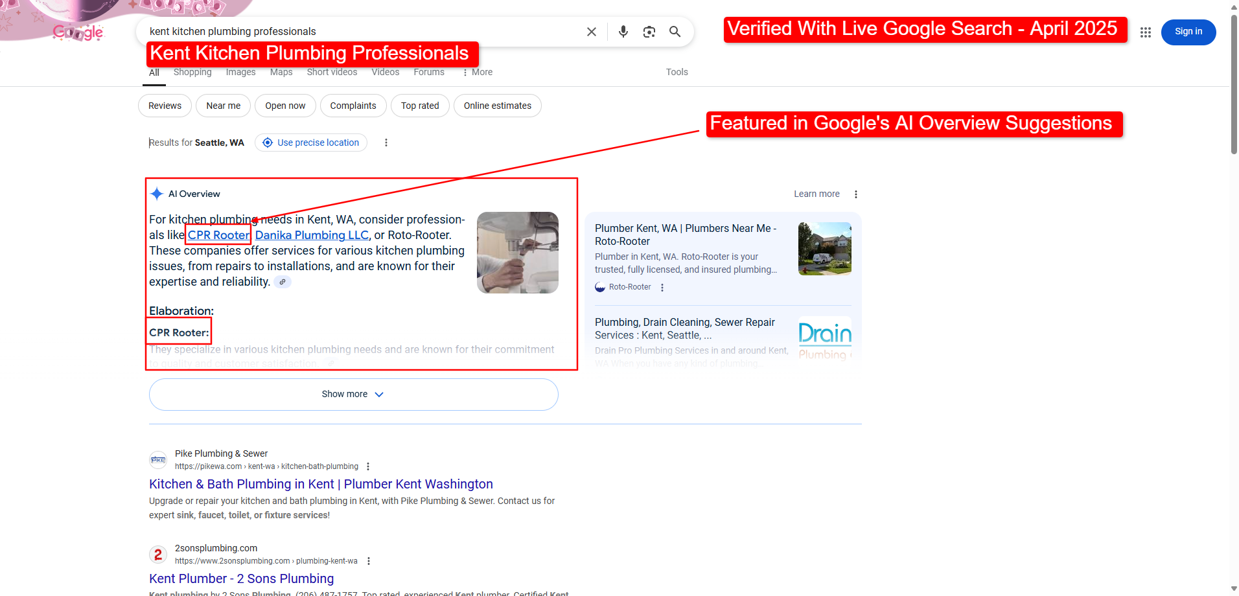
Task: Click the magnifier search icon
Action: (x=675, y=32)
